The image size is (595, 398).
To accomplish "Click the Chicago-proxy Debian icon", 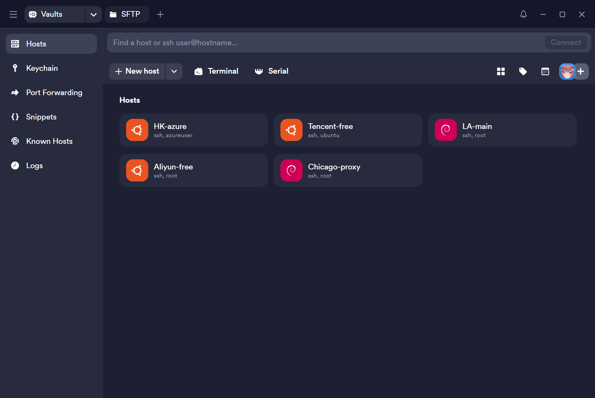I will [291, 170].
